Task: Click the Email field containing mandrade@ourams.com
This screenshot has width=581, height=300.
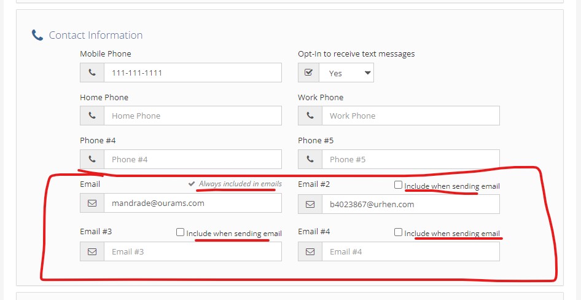Action: tap(192, 203)
